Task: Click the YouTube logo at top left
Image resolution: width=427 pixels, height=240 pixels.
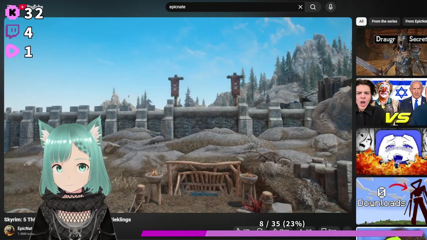Action: click(31, 7)
